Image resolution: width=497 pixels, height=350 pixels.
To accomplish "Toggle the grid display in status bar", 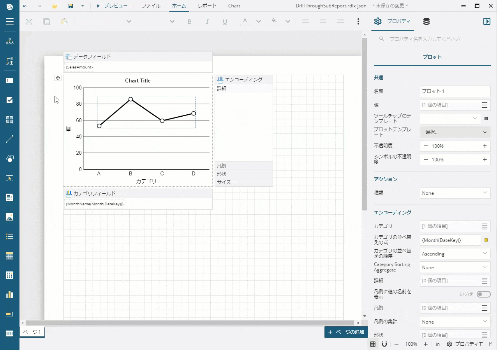I will (x=373, y=344).
